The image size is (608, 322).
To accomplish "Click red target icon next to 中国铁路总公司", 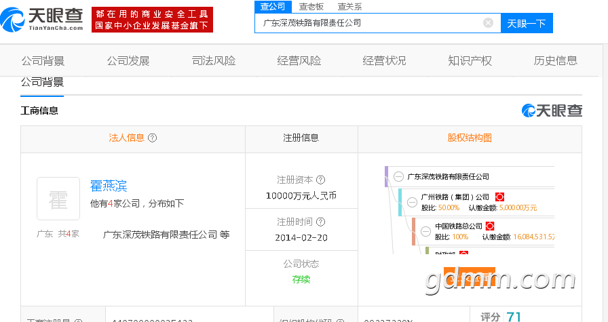I will click(x=490, y=226).
